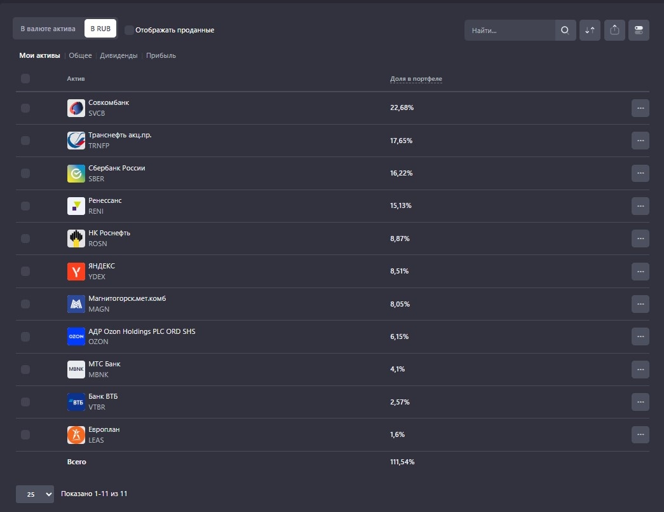Switch to the Мои активы tab

(39, 55)
